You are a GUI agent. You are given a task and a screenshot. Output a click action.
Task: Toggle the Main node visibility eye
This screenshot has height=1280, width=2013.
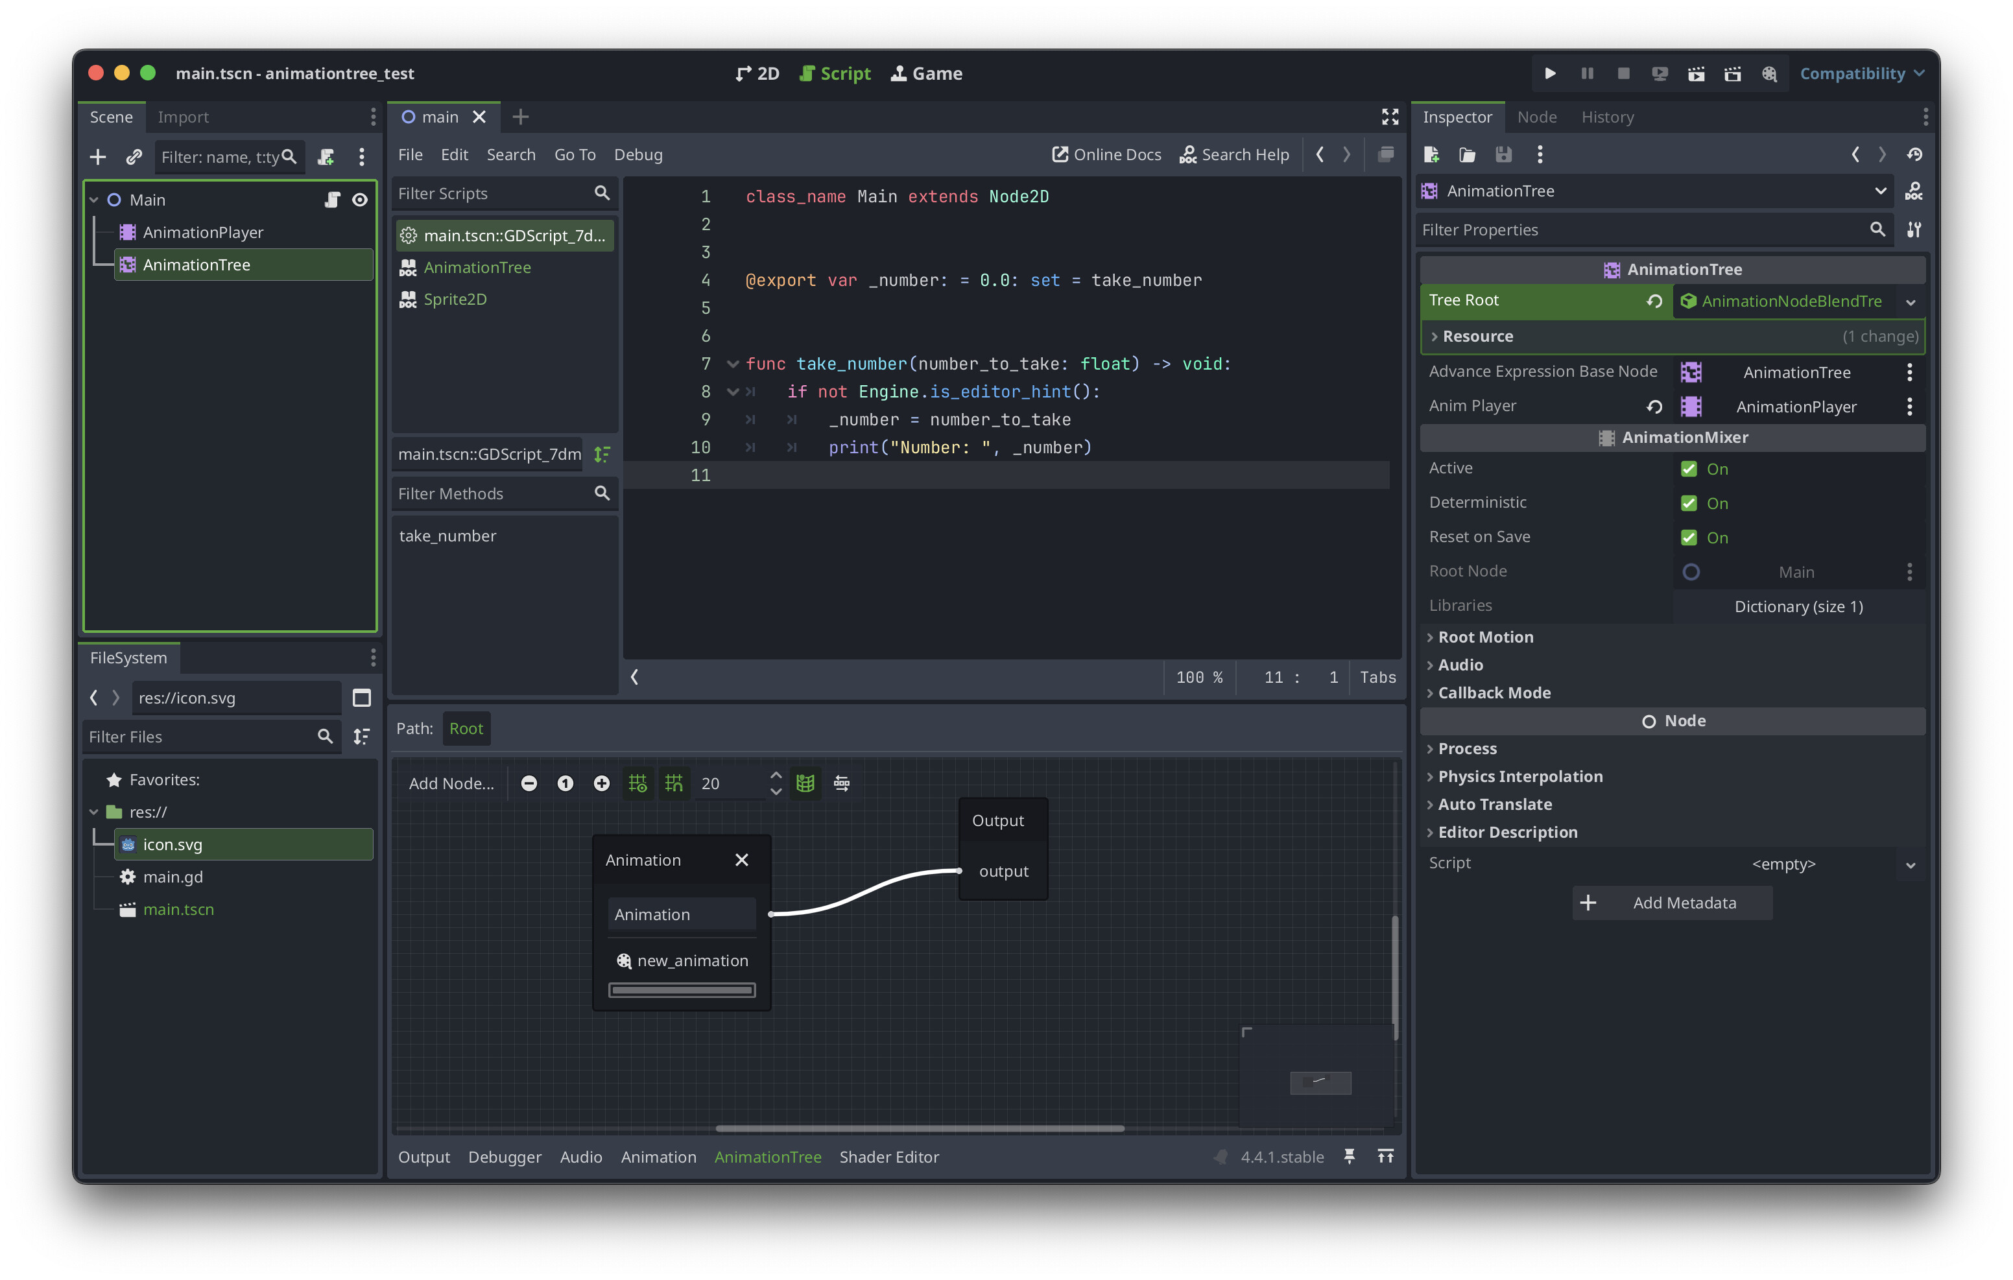click(x=359, y=199)
